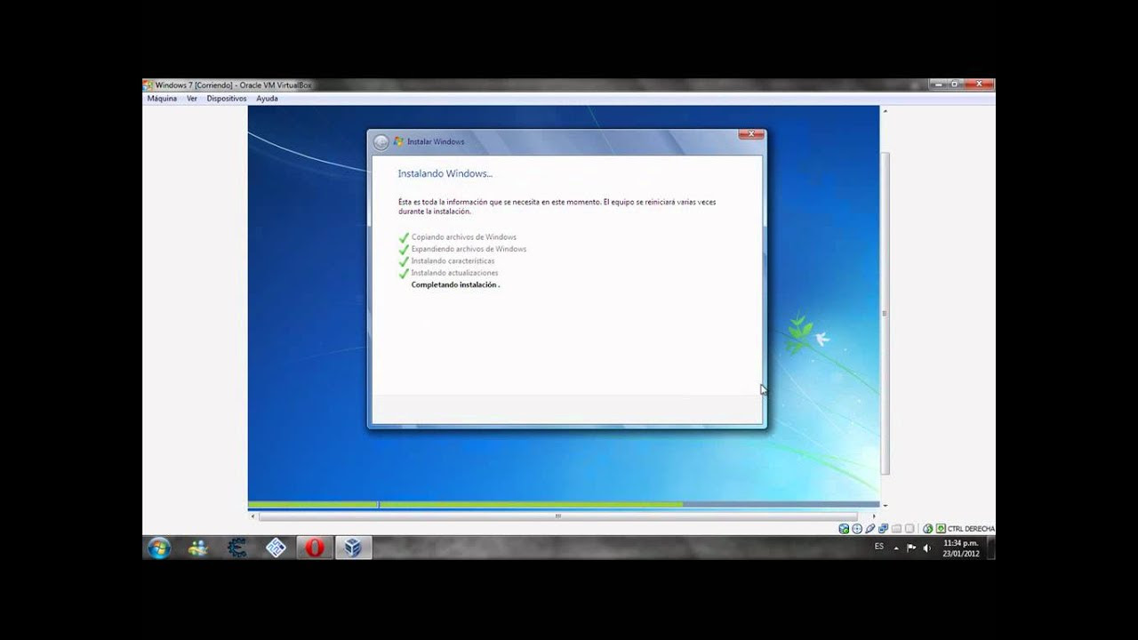
Task: Close the Instalar Windows dialog
Action: point(751,134)
